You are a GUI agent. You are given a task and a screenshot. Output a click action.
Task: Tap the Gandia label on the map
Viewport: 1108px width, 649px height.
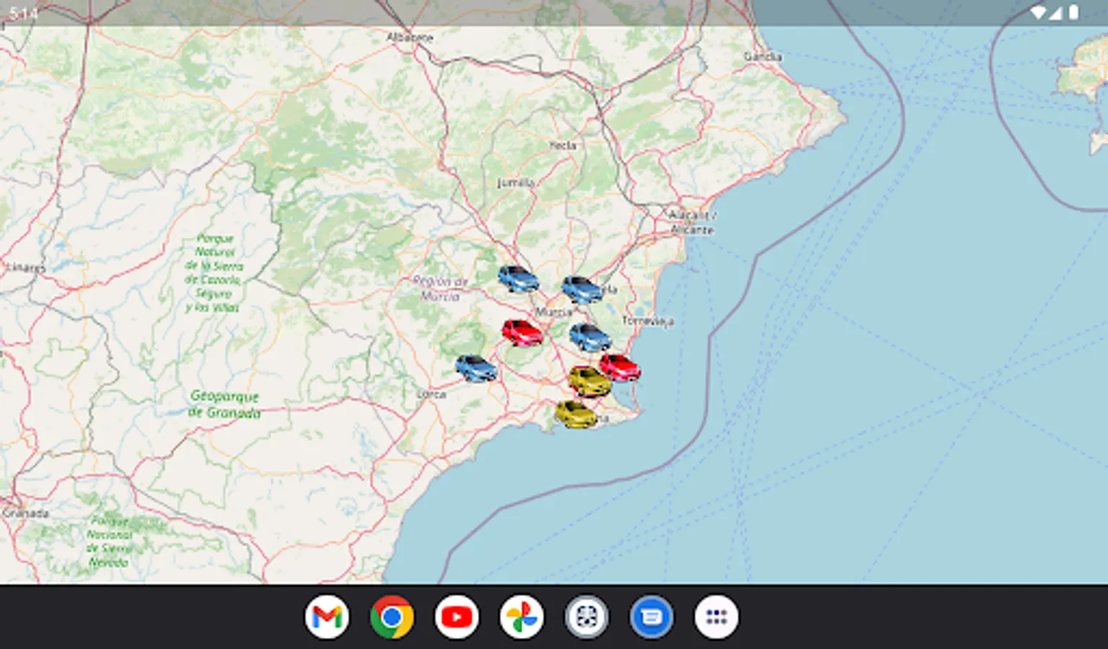coord(762,56)
